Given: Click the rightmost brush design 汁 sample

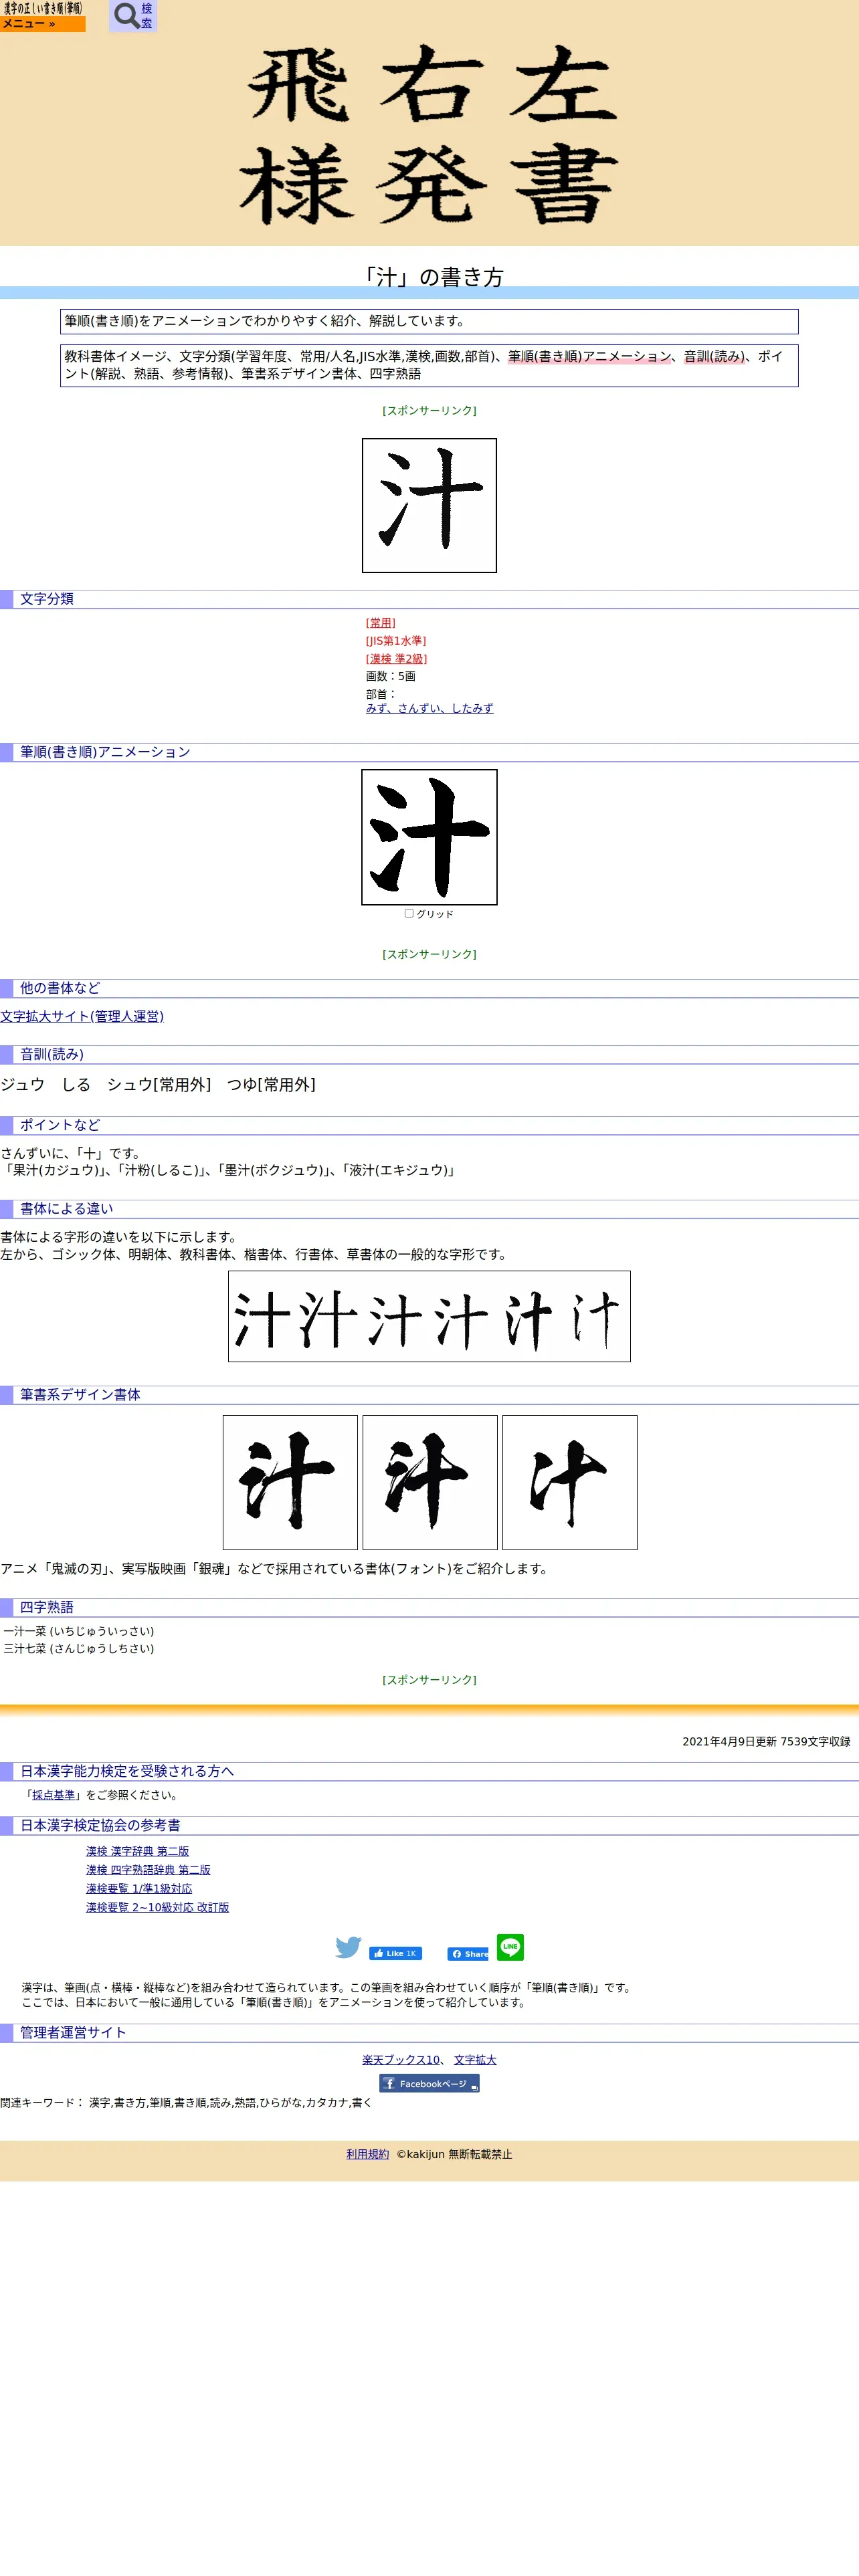Looking at the screenshot, I should pyautogui.click(x=570, y=1482).
